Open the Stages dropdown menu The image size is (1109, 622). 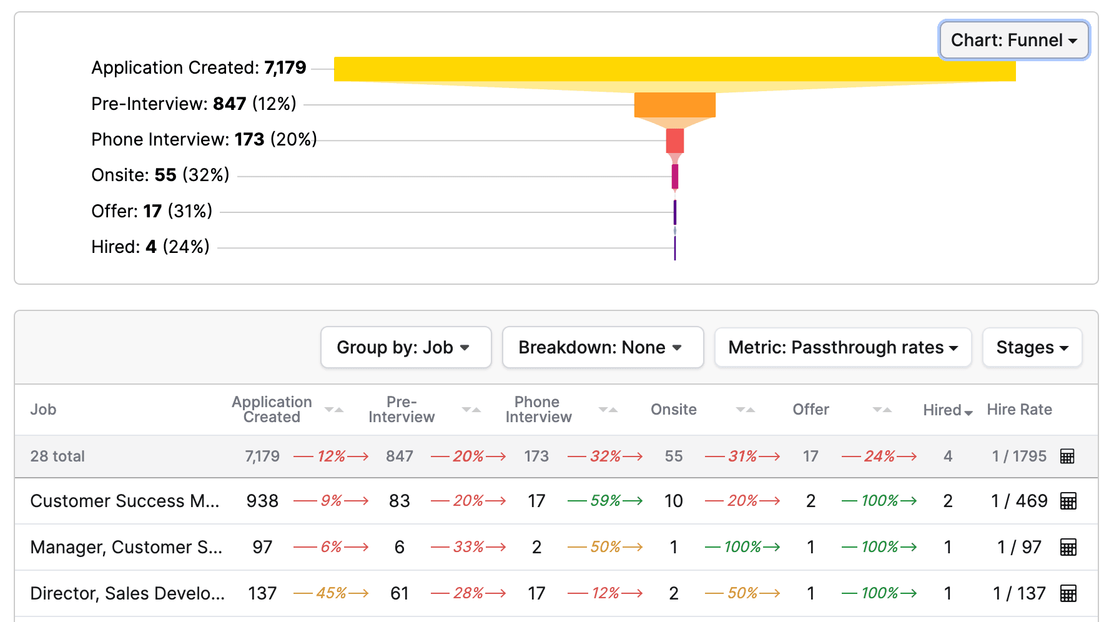tap(1032, 348)
